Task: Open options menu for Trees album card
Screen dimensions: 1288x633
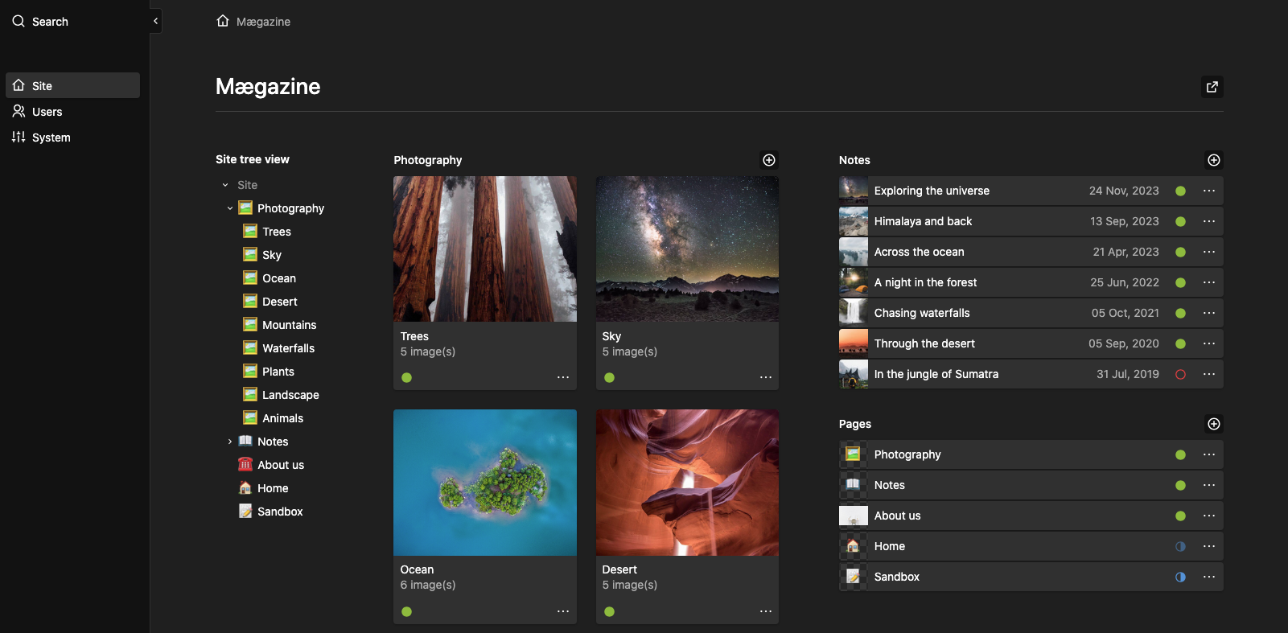Action: 562,377
